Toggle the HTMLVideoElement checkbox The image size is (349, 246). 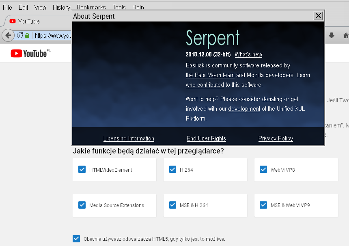point(82,170)
